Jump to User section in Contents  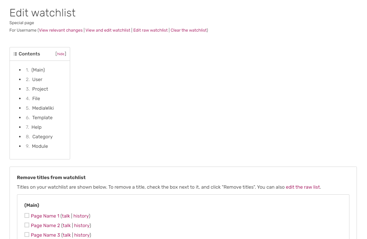(37, 80)
